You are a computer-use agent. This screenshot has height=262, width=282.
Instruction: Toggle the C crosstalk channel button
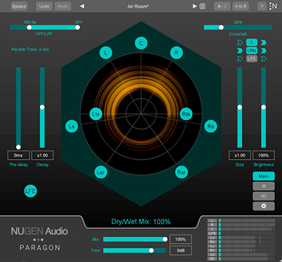click(252, 42)
